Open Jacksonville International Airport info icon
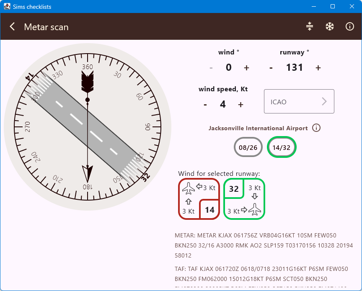 click(x=316, y=128)
